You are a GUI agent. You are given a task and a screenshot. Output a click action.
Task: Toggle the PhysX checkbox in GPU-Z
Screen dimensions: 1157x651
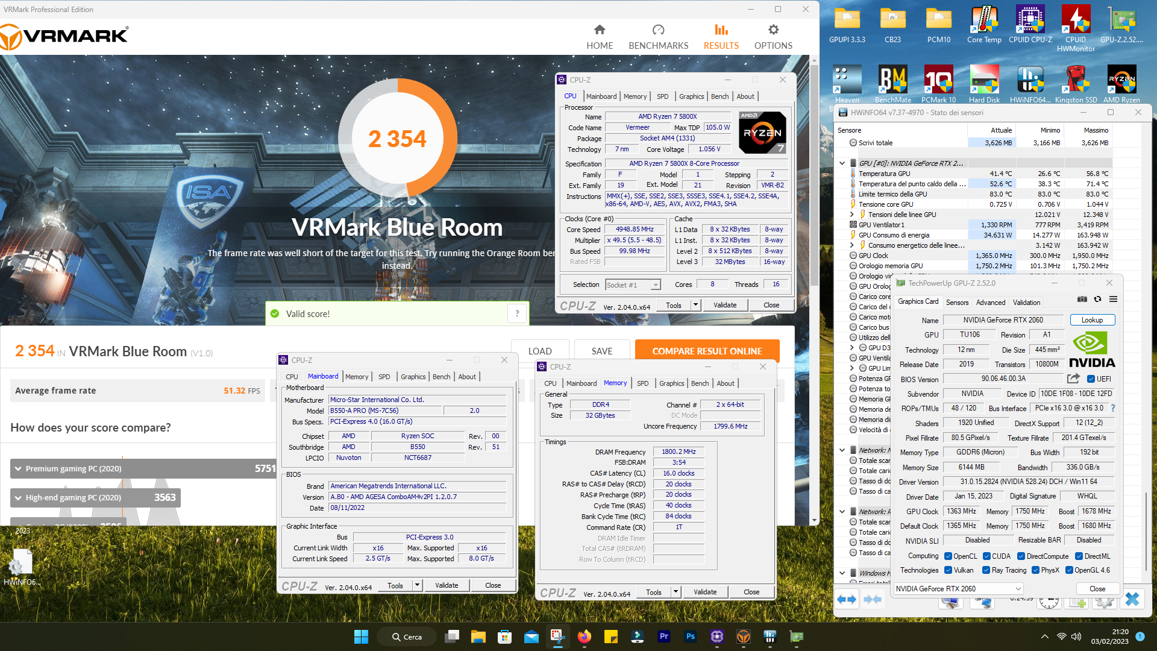[1035, 570]
